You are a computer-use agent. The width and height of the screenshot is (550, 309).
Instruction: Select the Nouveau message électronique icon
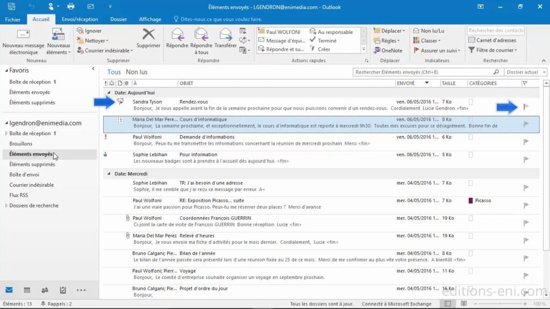pos(23,40)
